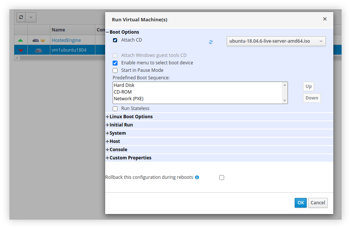Check the Run Stateless option
The height and width of the screenshot is (229, 351).
coord(115,109)
